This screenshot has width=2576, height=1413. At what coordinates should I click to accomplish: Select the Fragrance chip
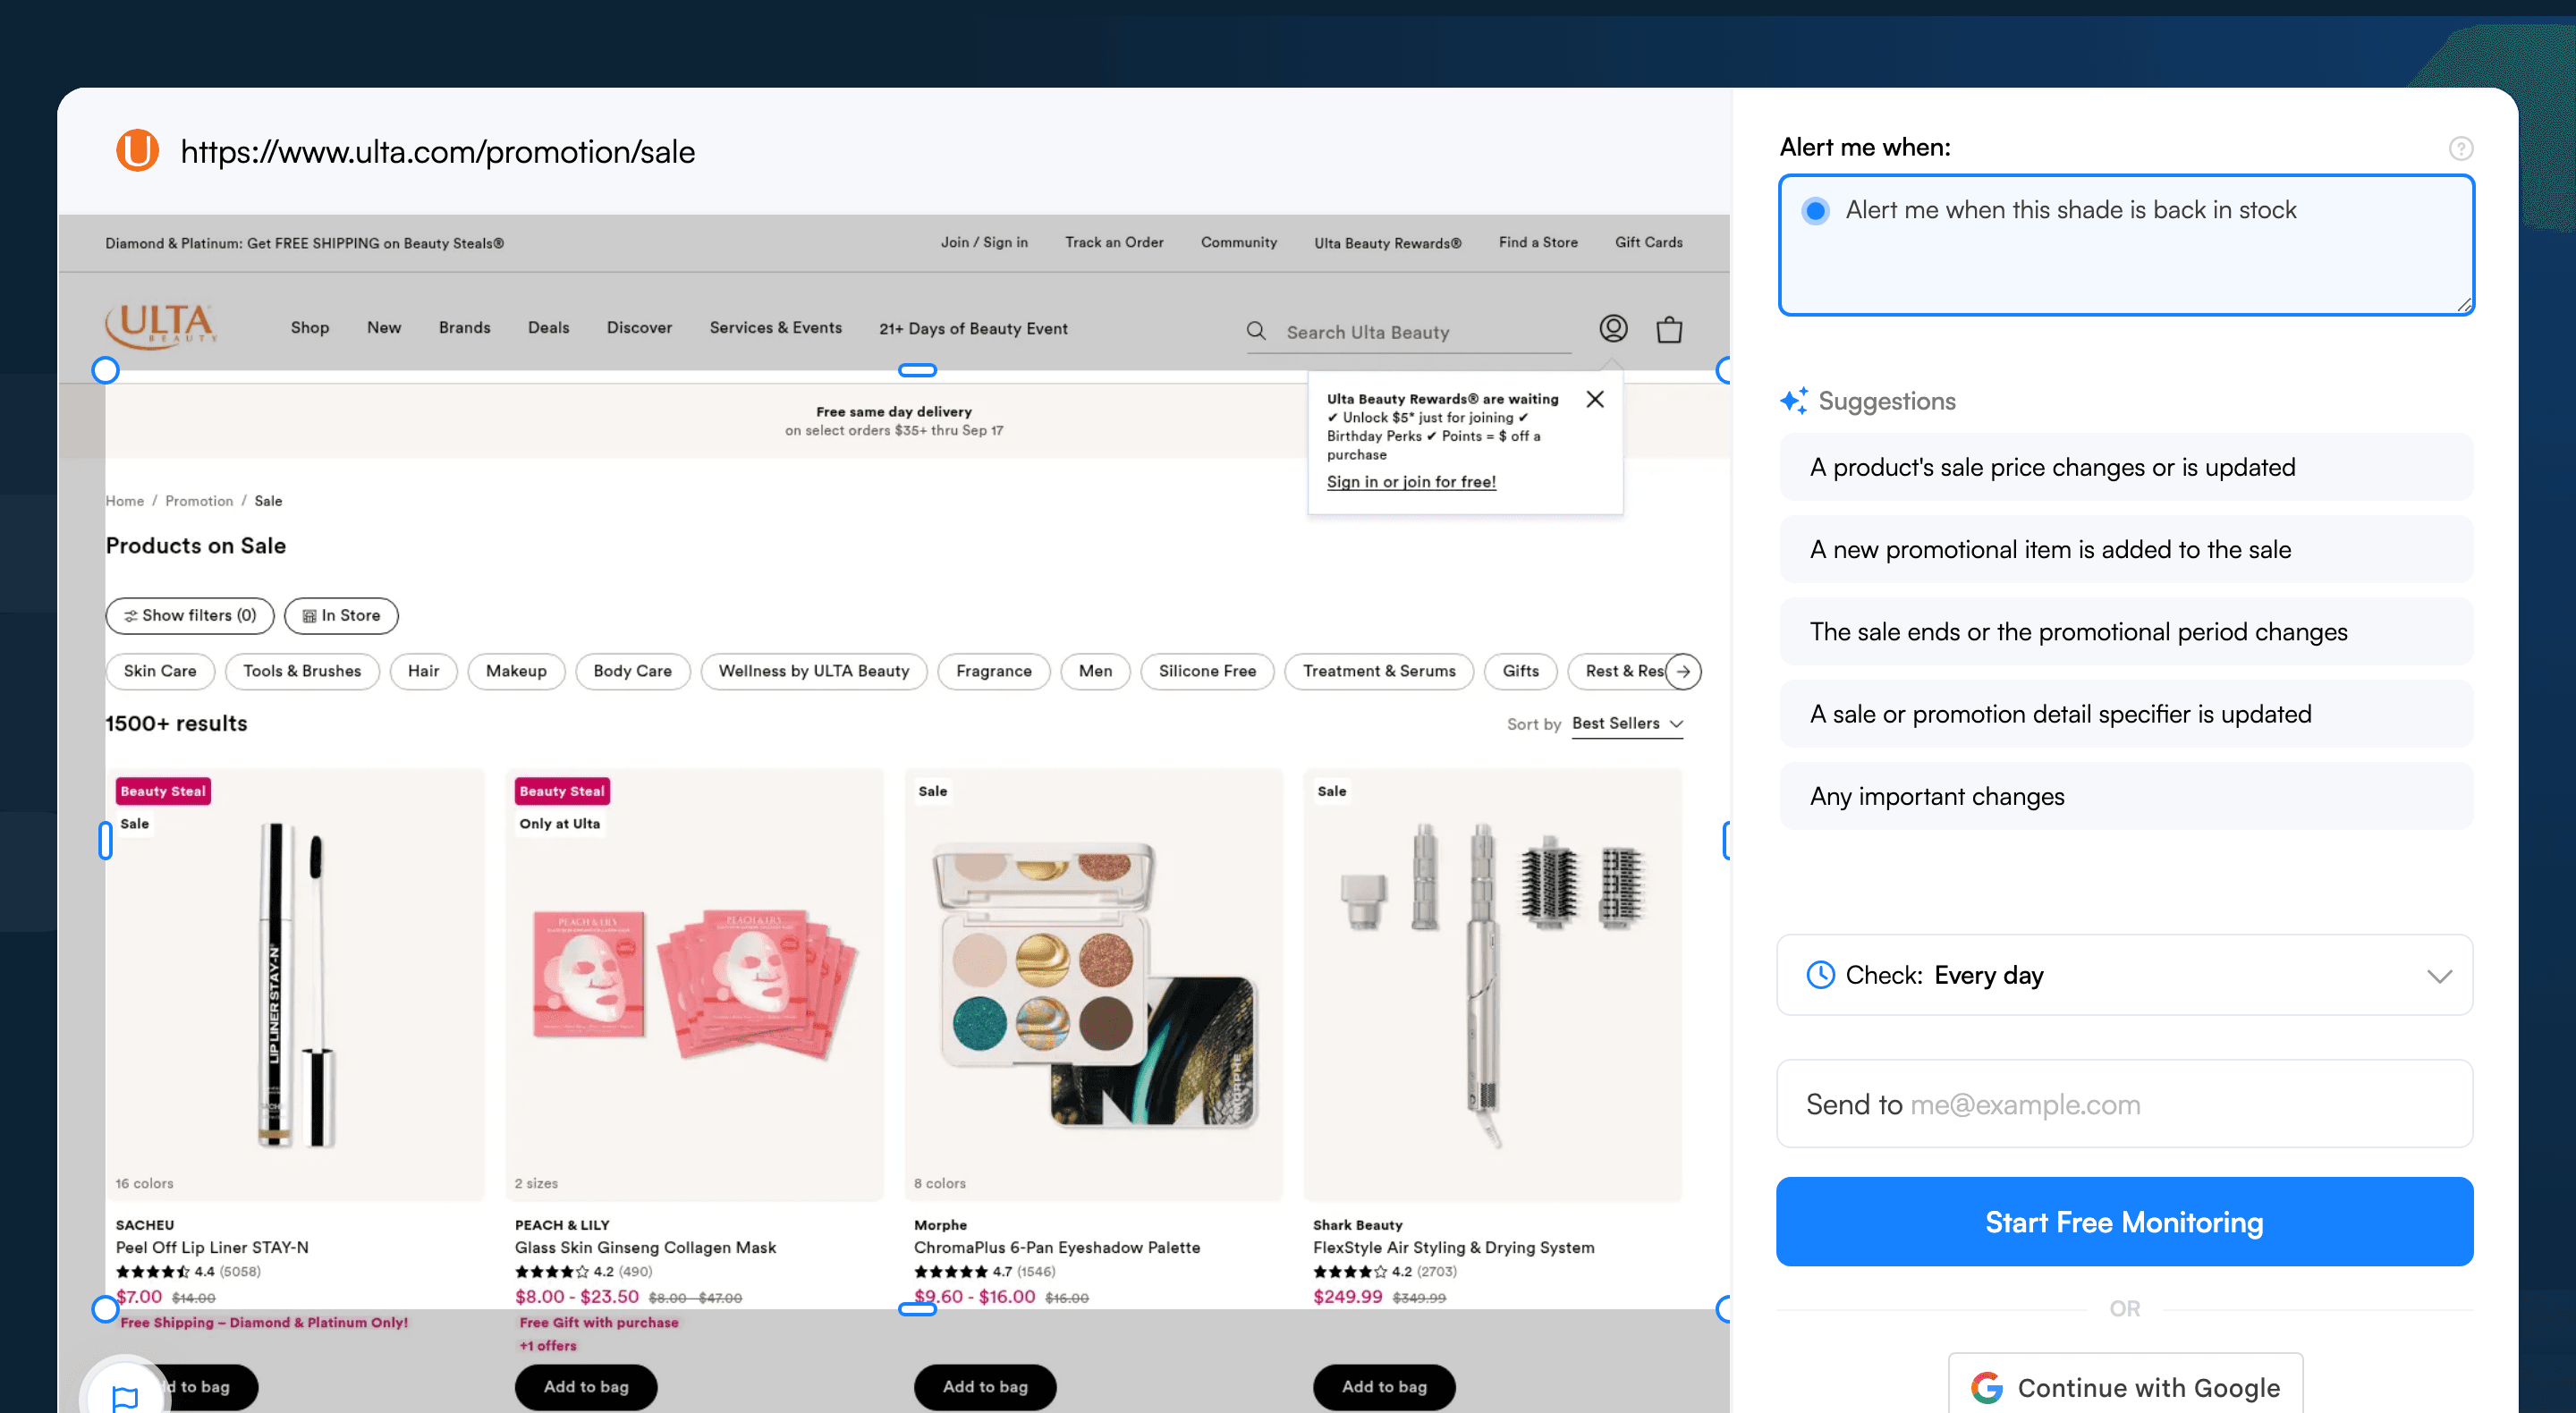[x=993, y=671]
